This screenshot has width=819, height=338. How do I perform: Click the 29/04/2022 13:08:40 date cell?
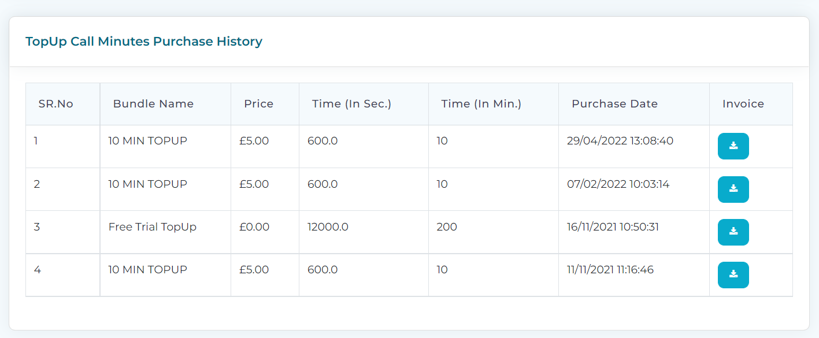[x=620, y=141]
